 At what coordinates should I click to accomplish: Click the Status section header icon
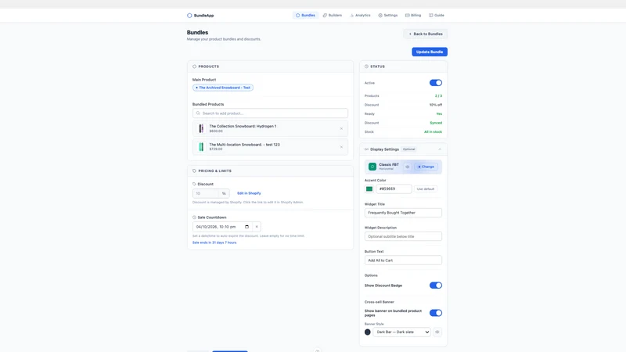click(x=366, y=66)
